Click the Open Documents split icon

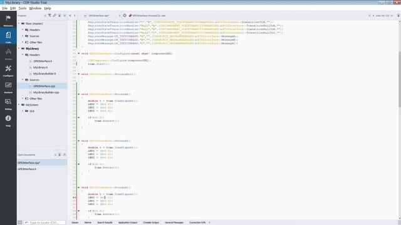[x=60, y=154]
